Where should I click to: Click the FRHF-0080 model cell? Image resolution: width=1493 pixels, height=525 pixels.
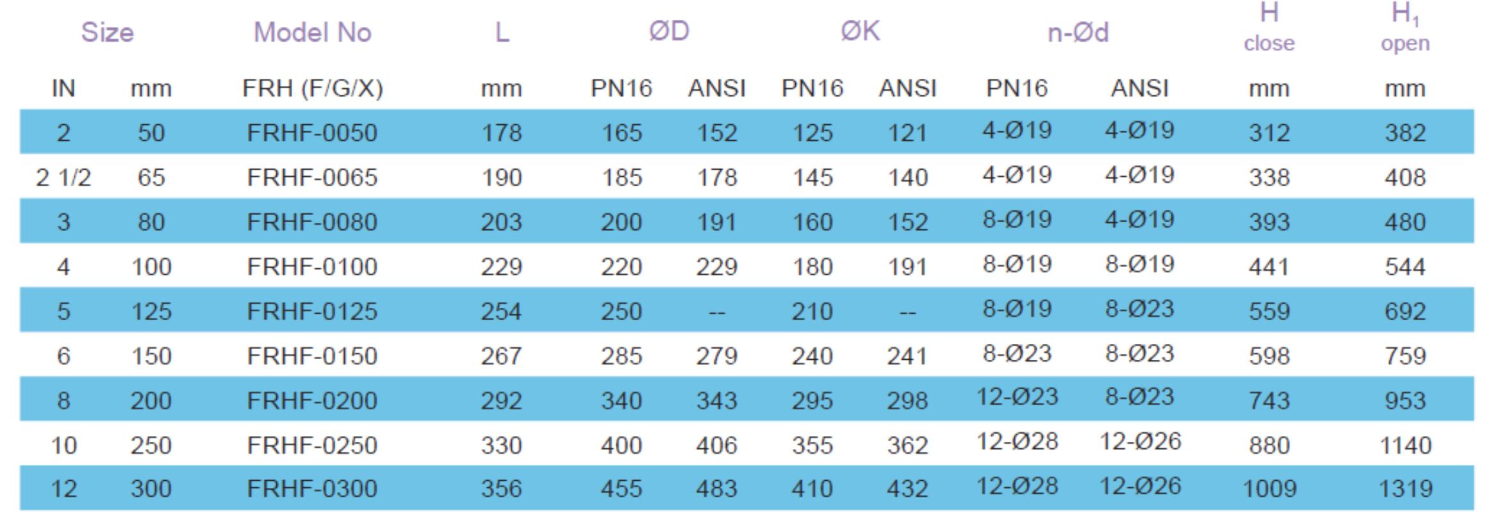click(x=313, y=222)
